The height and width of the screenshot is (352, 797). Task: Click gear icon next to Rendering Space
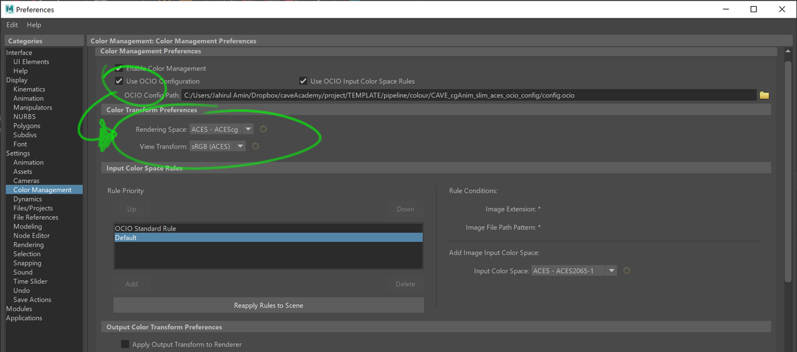coord(263,129)
